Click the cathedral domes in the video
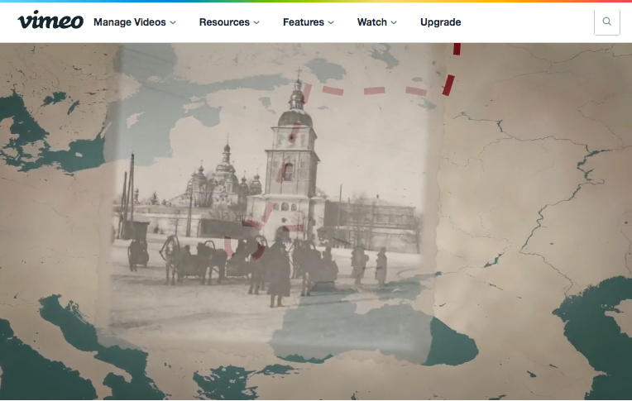The image size is (632, 401). [x=222, y=174]
